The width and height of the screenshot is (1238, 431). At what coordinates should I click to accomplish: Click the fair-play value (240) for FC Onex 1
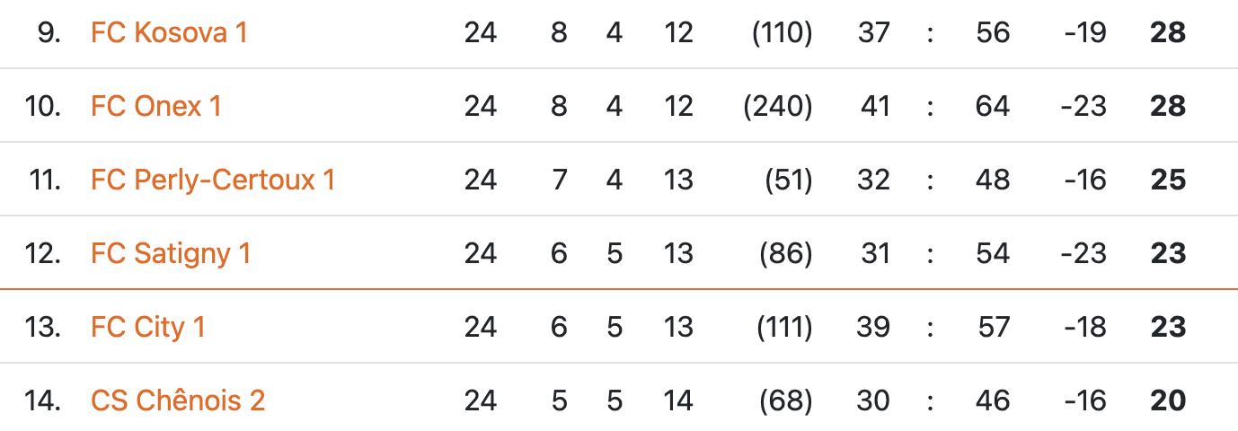pyautogui.click(x=778, y=107)
